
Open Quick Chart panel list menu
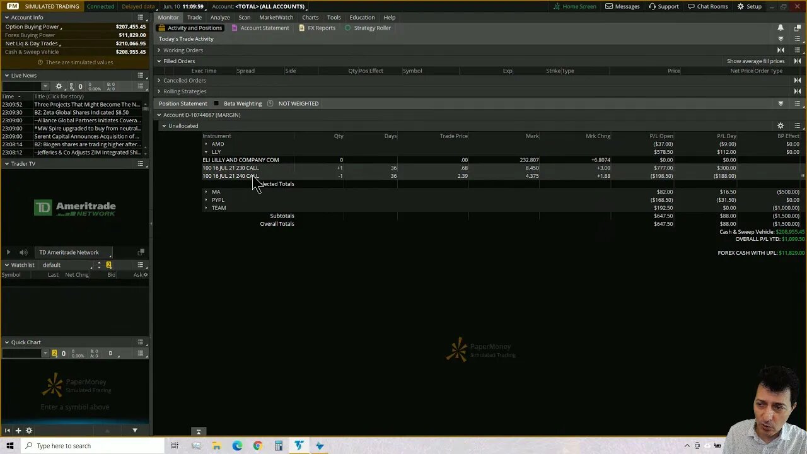141,342
